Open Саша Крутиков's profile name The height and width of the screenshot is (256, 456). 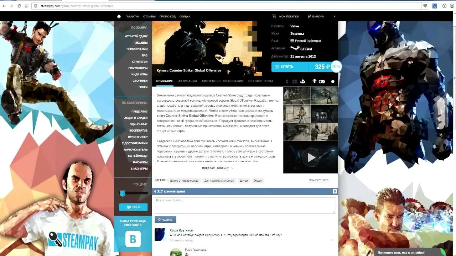(x=181, y=230)
